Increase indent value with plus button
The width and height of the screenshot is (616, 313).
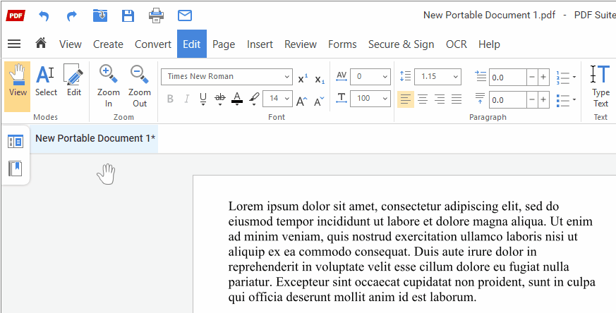click(x=543, y=78)
